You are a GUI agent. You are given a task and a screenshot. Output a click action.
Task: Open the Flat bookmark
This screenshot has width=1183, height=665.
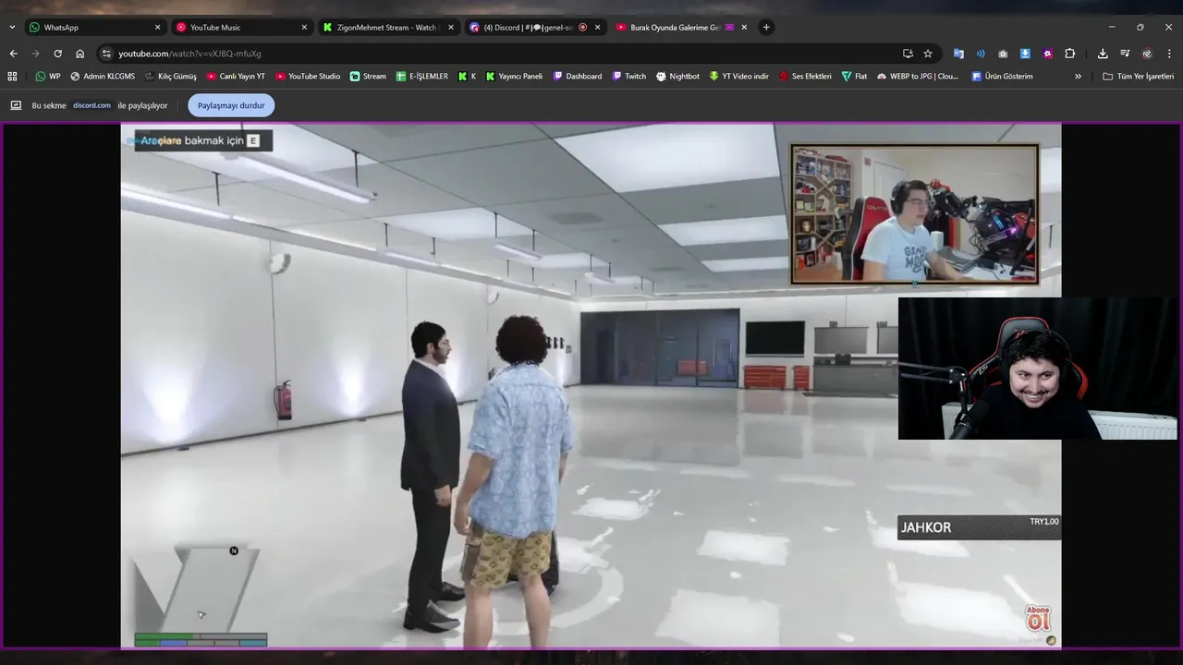tap(854, 77)
